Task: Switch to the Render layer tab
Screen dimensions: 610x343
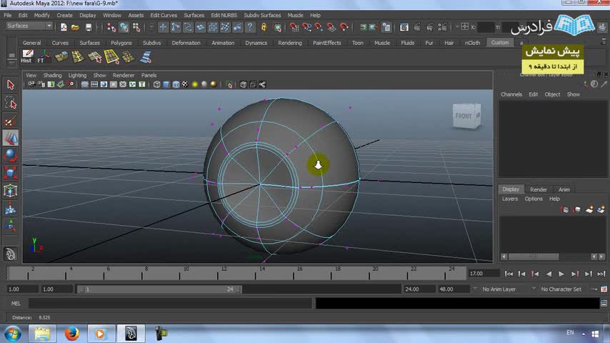Action: point(538,189)
